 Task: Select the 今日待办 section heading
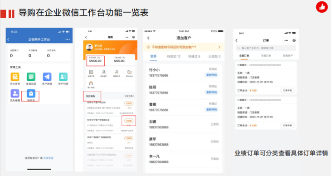[x=90, y=96]
